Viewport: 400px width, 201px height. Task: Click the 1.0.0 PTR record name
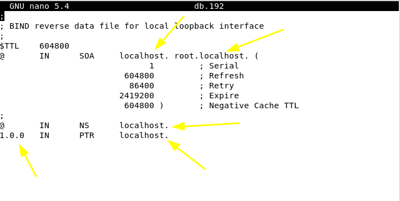click(x=12, y=135)
